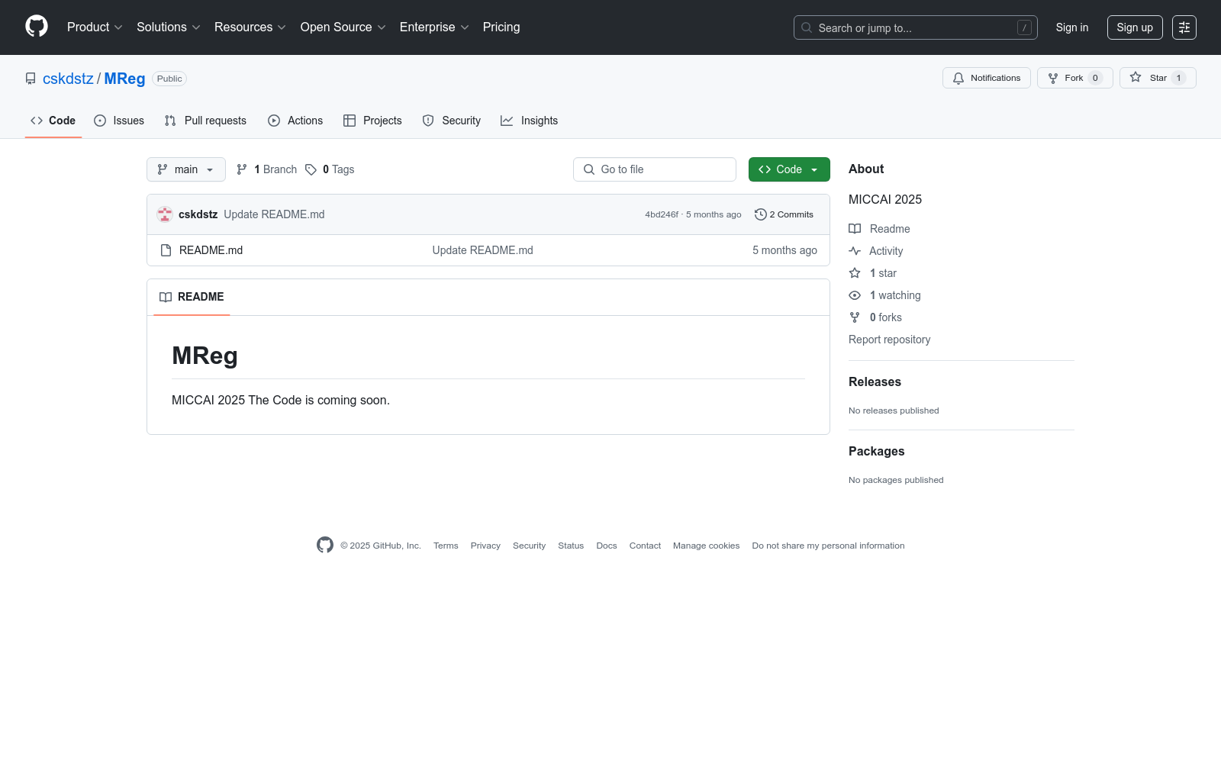Click the Activity pulse icon
The height and width of the screenshot is (763, 1221).
pyautogui.click(x=855, y=251)
